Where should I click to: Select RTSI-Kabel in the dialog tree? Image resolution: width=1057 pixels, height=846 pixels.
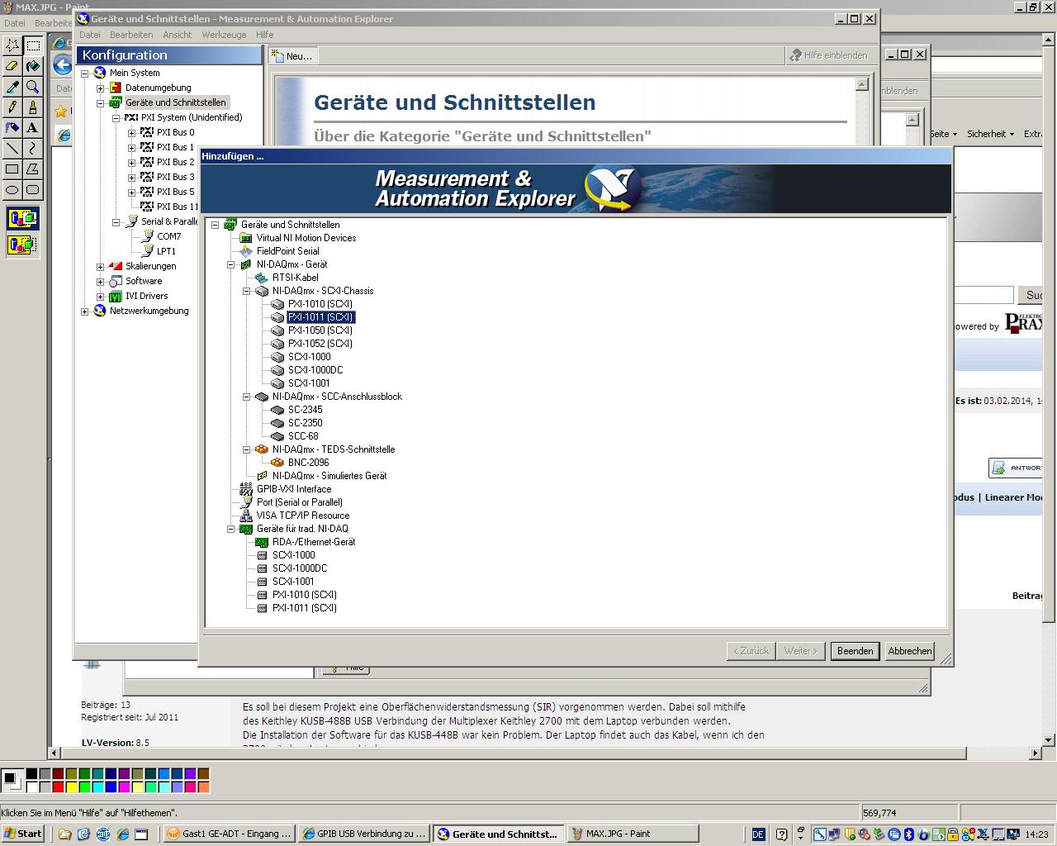pos(295,278)
